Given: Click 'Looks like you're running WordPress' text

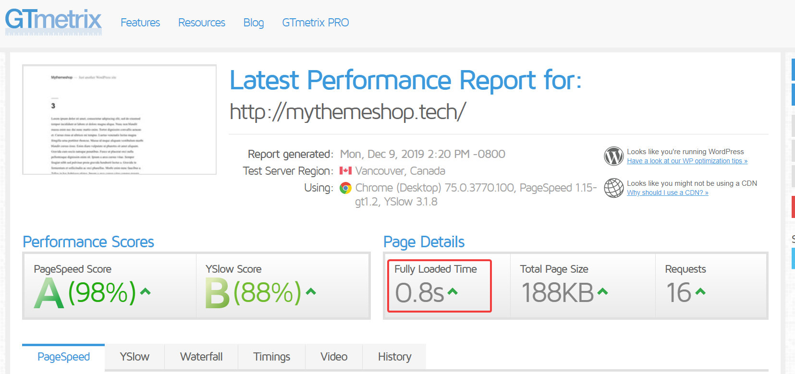Looking at the screenshot, I should pos(685,152).
